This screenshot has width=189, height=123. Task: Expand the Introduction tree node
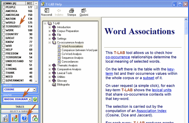coord(50,27)
